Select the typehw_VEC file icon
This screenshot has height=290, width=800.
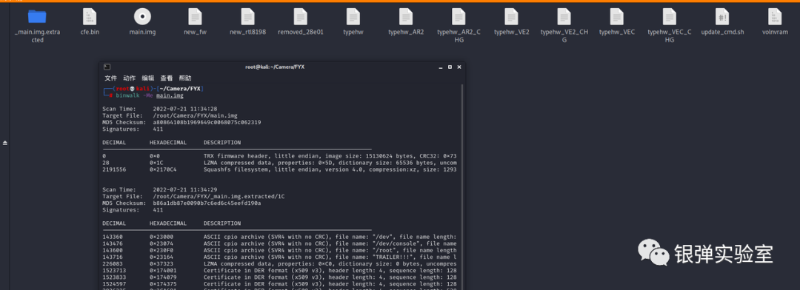(617, 17)
